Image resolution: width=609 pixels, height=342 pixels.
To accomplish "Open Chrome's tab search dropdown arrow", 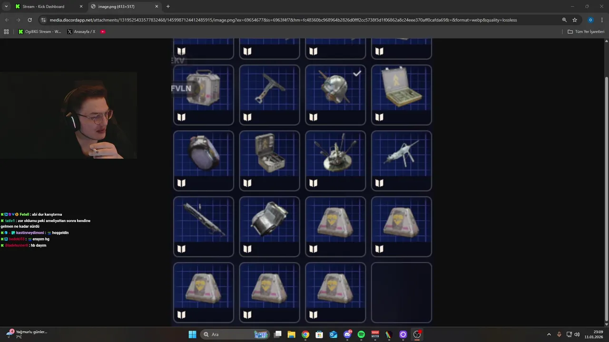I will coord(6,7).
